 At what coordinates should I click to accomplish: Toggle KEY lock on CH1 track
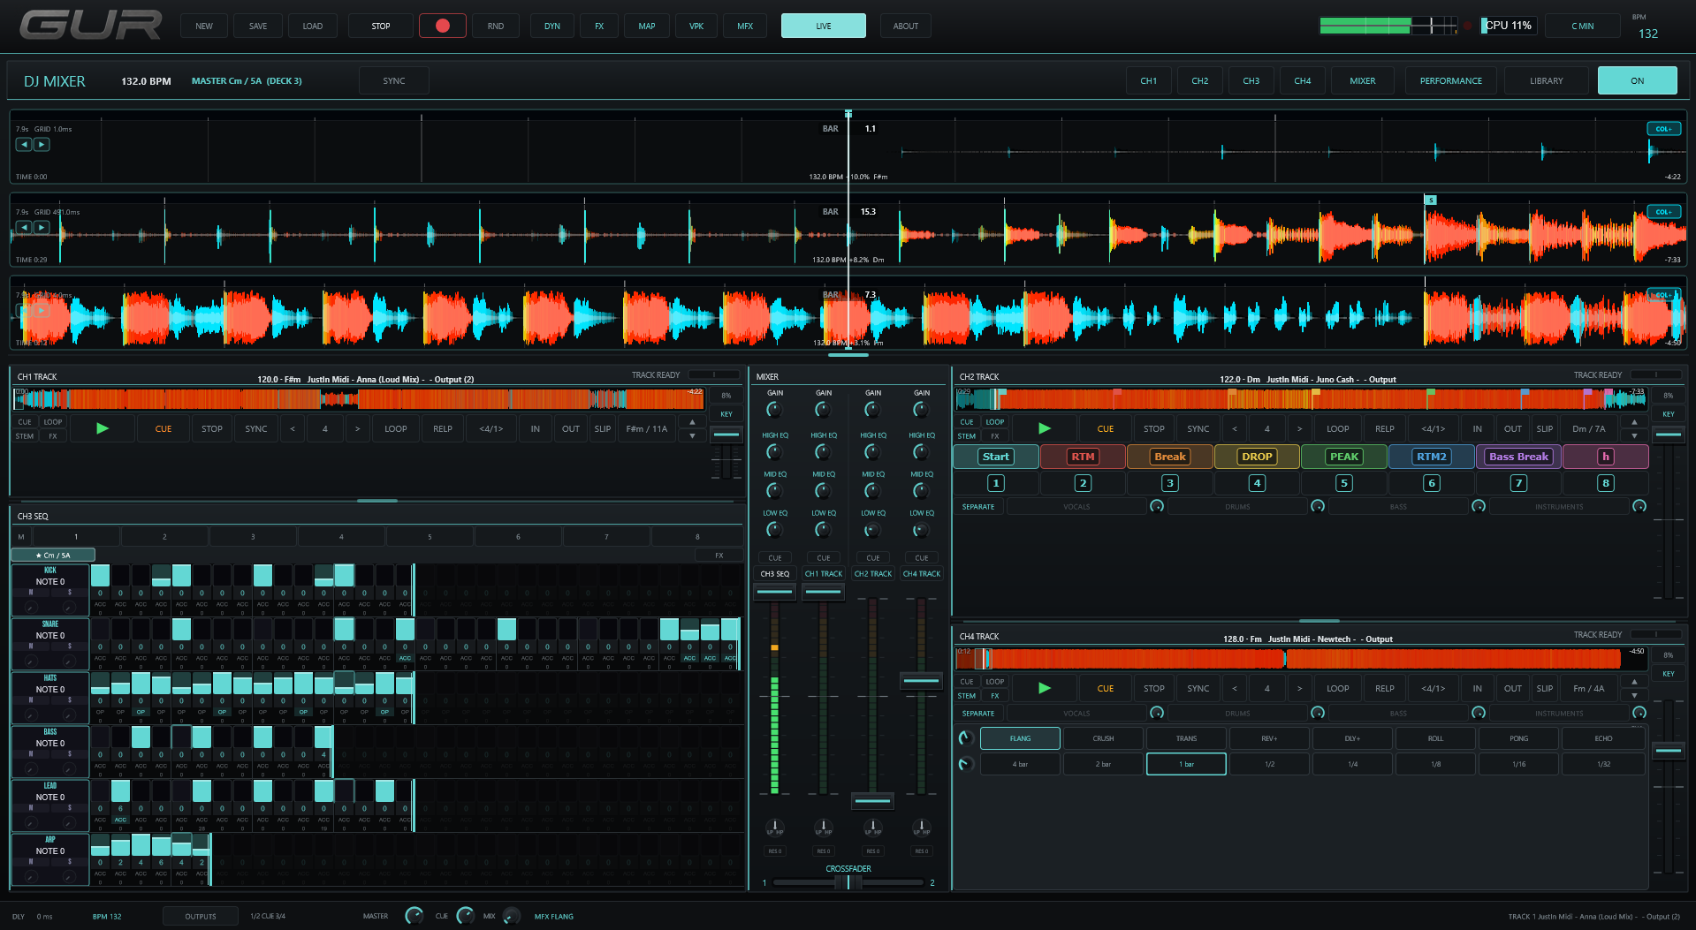(726, 414)
